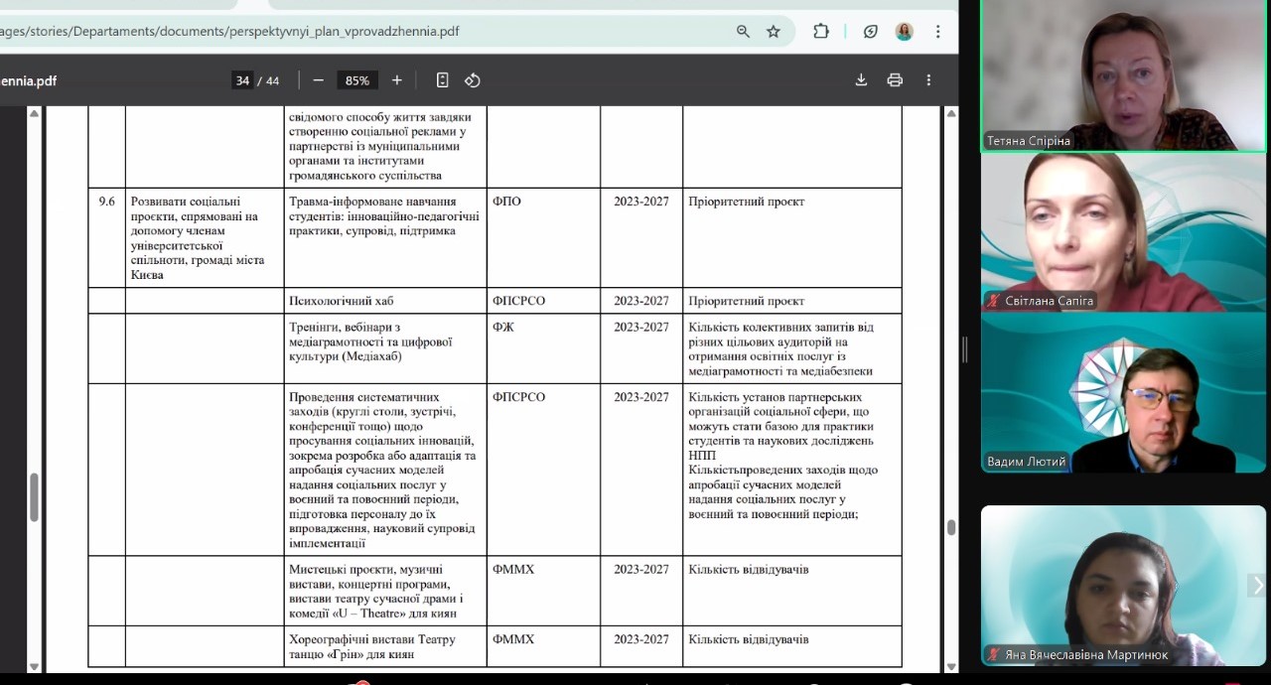Show next participants with the right arrow
1271x685 pixels.
1258,586
